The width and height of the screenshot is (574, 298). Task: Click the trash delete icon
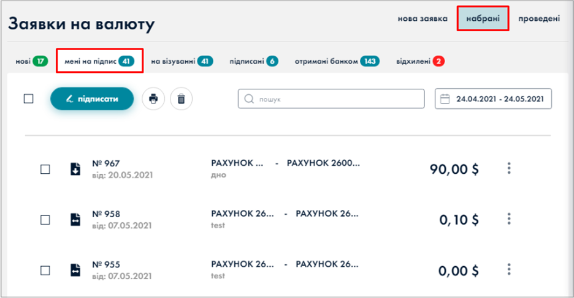[x=181, y=99]
